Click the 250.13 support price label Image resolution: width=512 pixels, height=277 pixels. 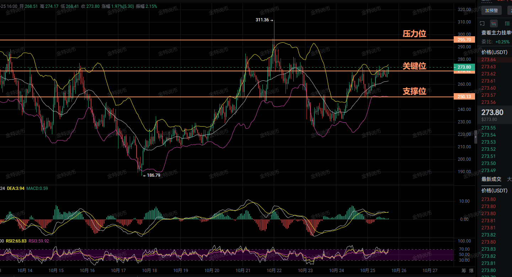pos(464,97)
